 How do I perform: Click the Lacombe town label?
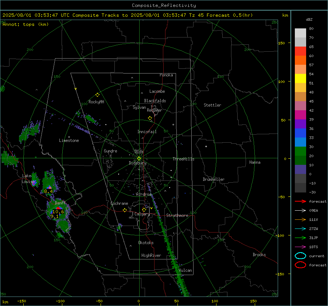[157, 91]
